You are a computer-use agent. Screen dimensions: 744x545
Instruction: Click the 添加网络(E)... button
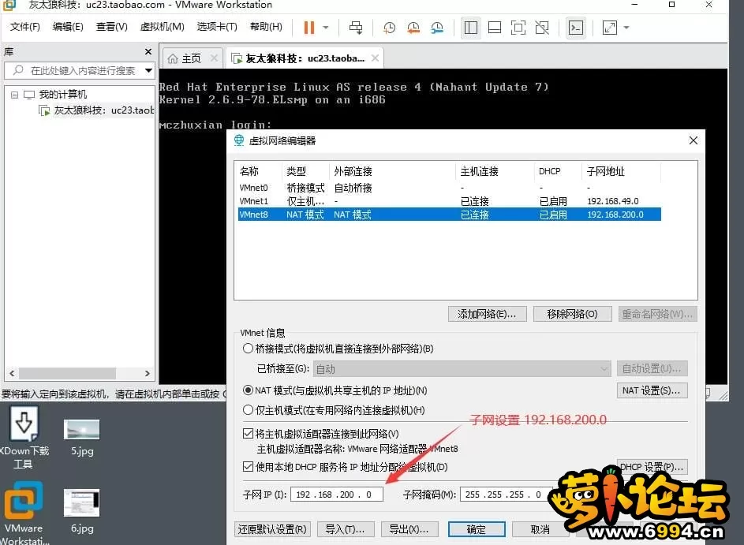tap(488, 314)
